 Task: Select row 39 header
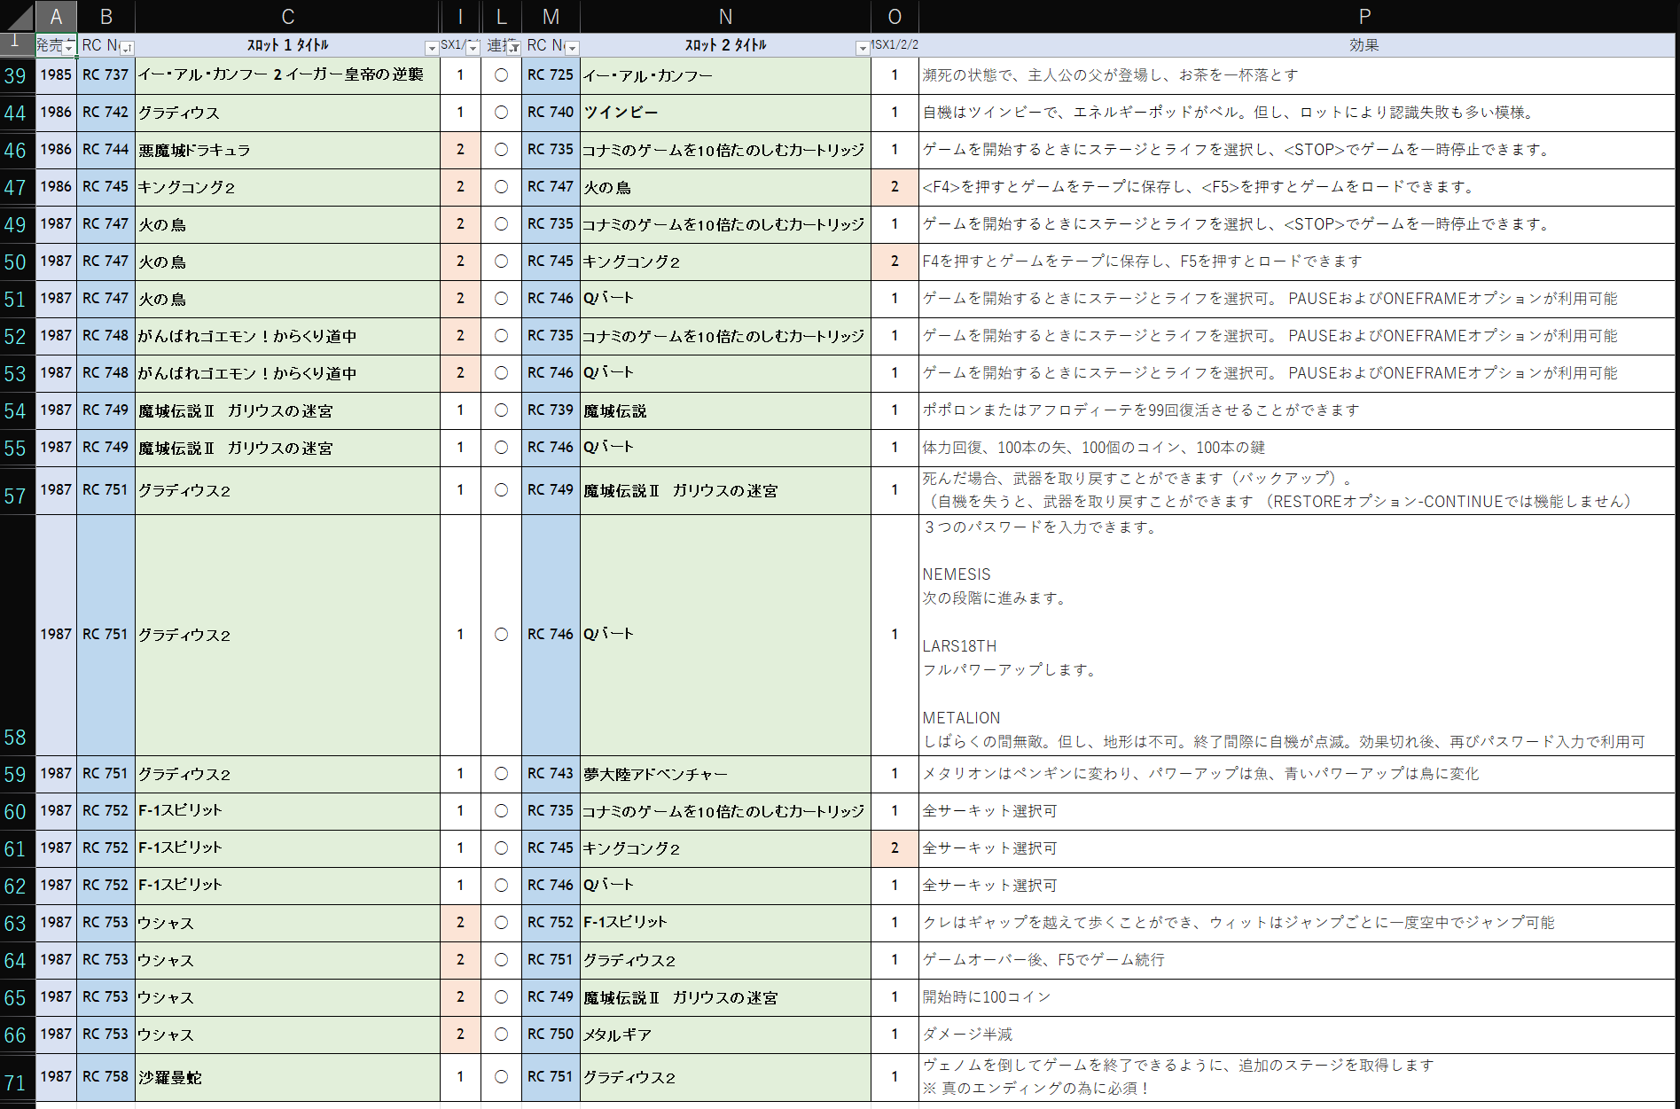(x=17, y=75)
